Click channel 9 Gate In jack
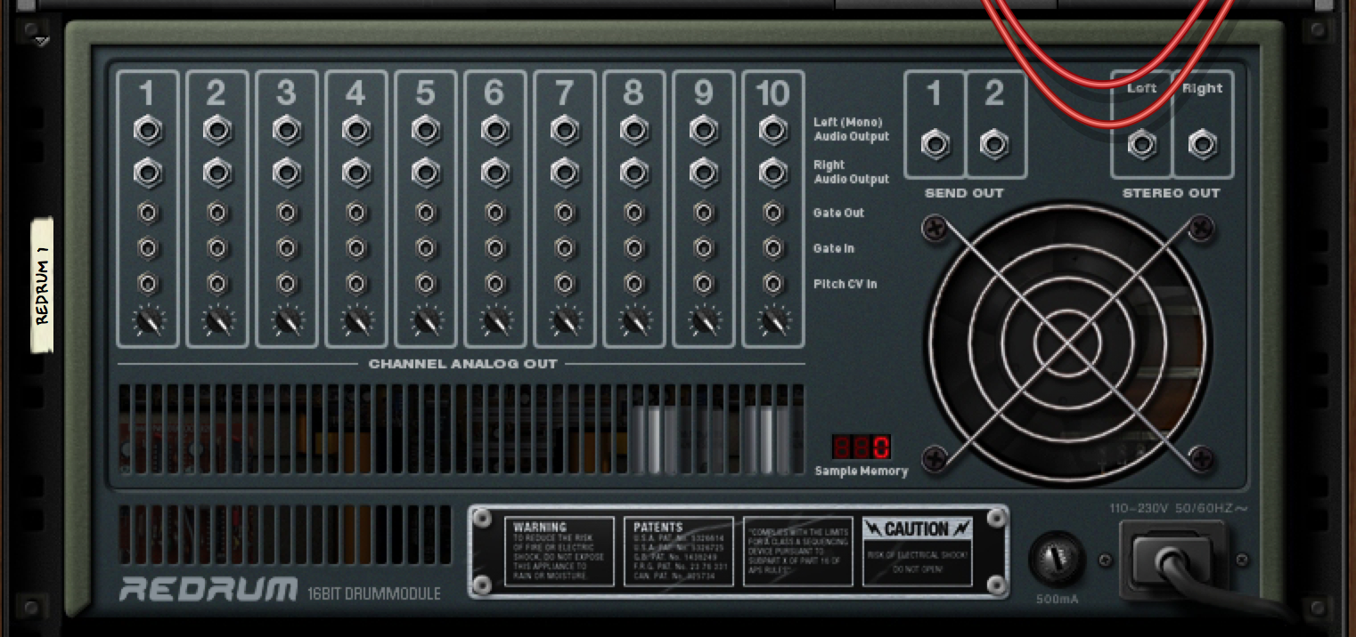Viewport: 1356px width, 637px height. 704,247
